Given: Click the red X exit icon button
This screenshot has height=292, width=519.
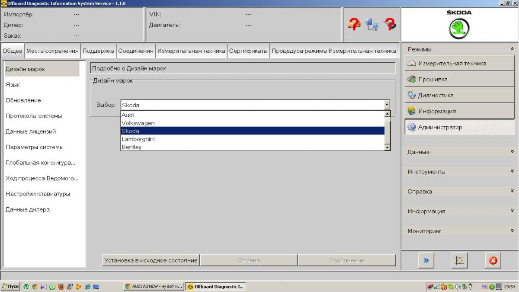Looking at the screenshot, I should 493,260.
